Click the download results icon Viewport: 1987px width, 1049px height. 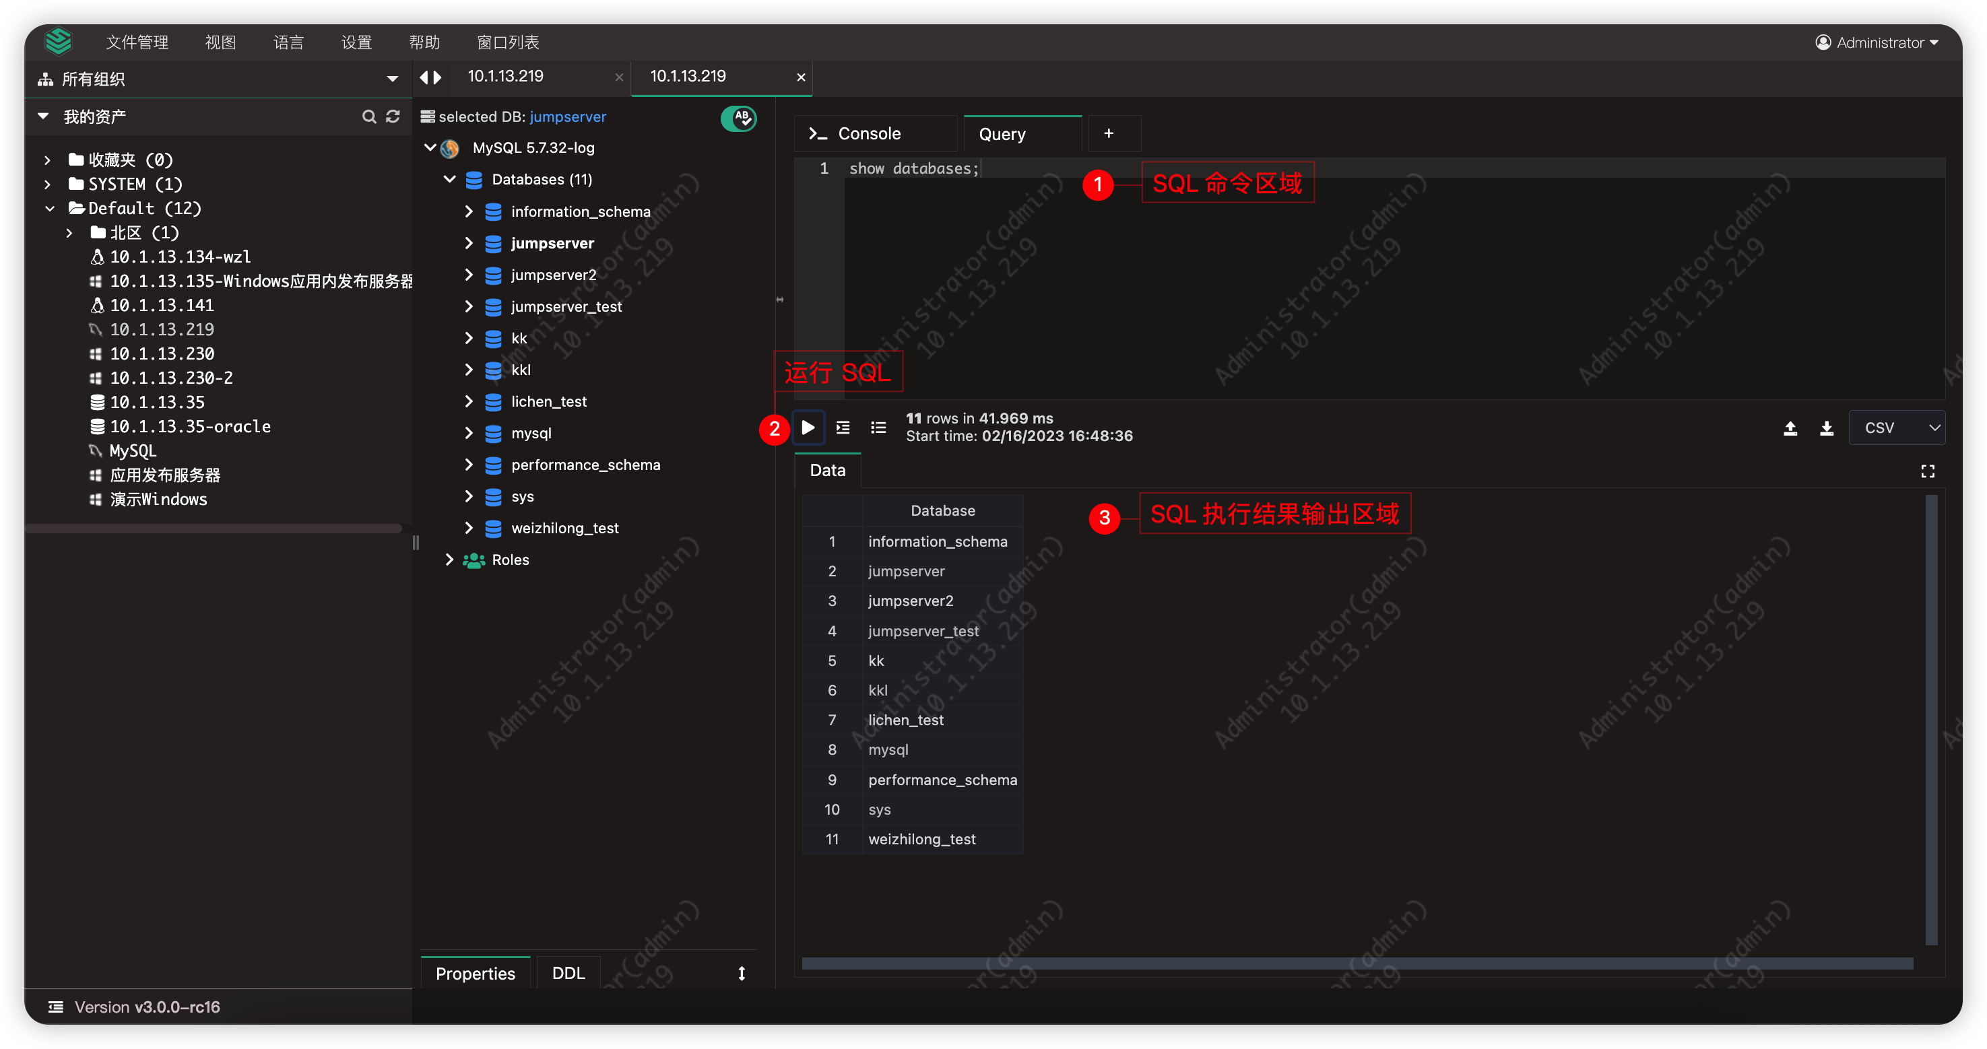[x=1826, y=428]
